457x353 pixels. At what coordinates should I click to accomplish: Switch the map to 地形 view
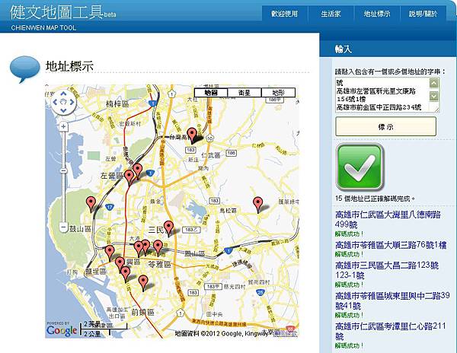click(x=278, y=93)
